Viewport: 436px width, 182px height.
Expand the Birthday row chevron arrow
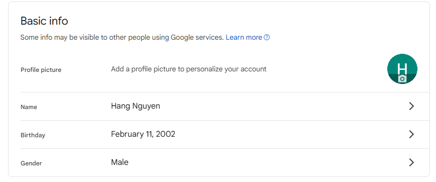pyautogui.click(x=411, y=134)
